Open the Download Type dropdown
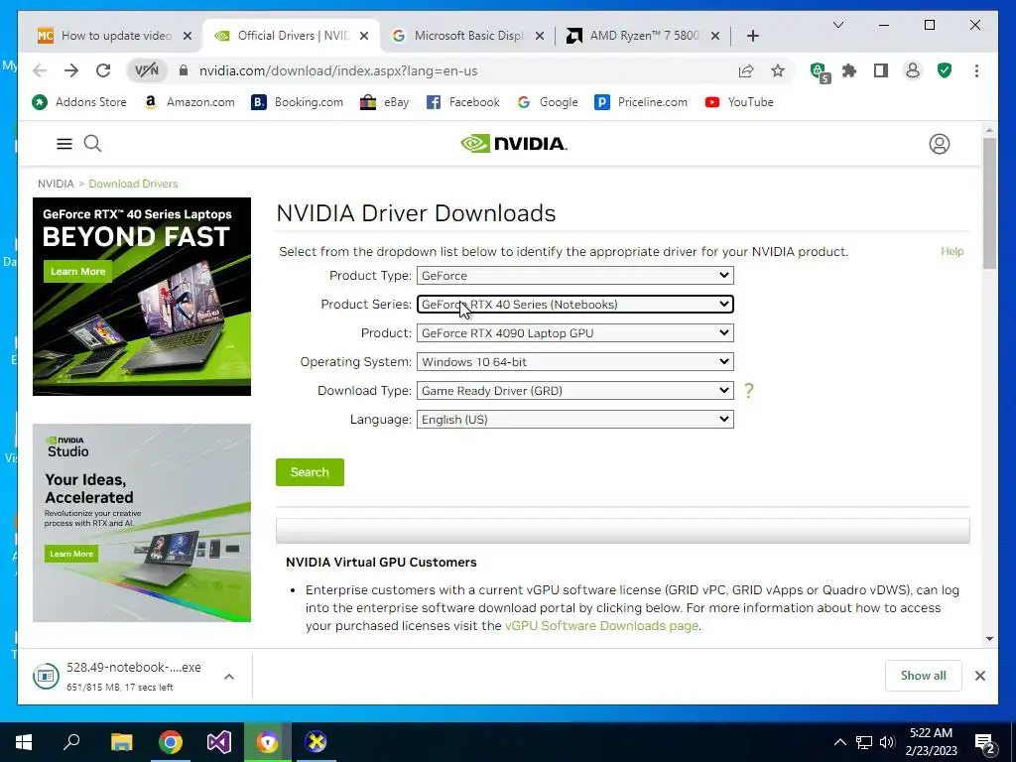 tap(574, 391)
